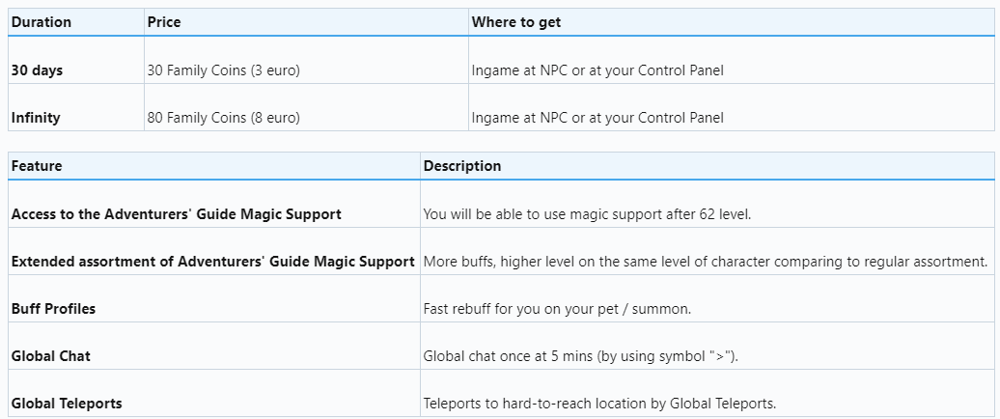Click the 'Global Teleports' feature cell
This screenshot has height=419, width=1000.
(x=67, y=404)
